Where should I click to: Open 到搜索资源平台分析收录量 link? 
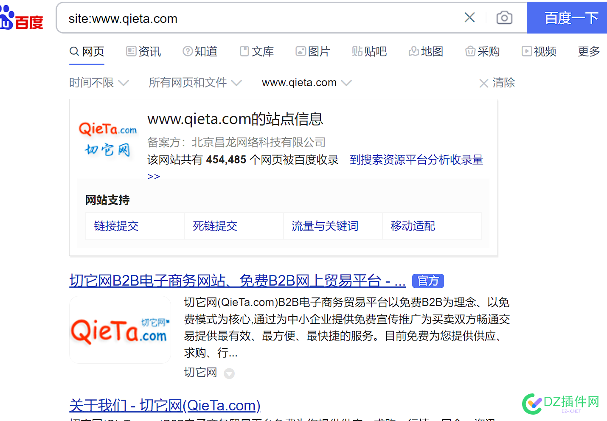pos(416,160)
